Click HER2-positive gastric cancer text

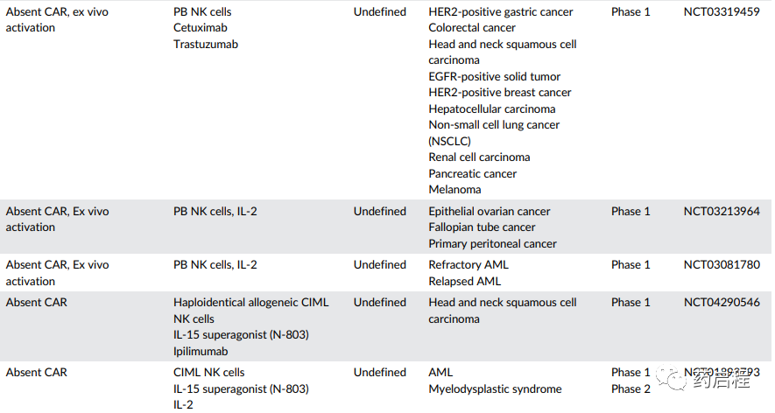click(x=501, y=12)
